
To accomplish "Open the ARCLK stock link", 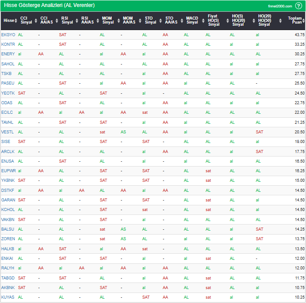I will tap(8, 151).
